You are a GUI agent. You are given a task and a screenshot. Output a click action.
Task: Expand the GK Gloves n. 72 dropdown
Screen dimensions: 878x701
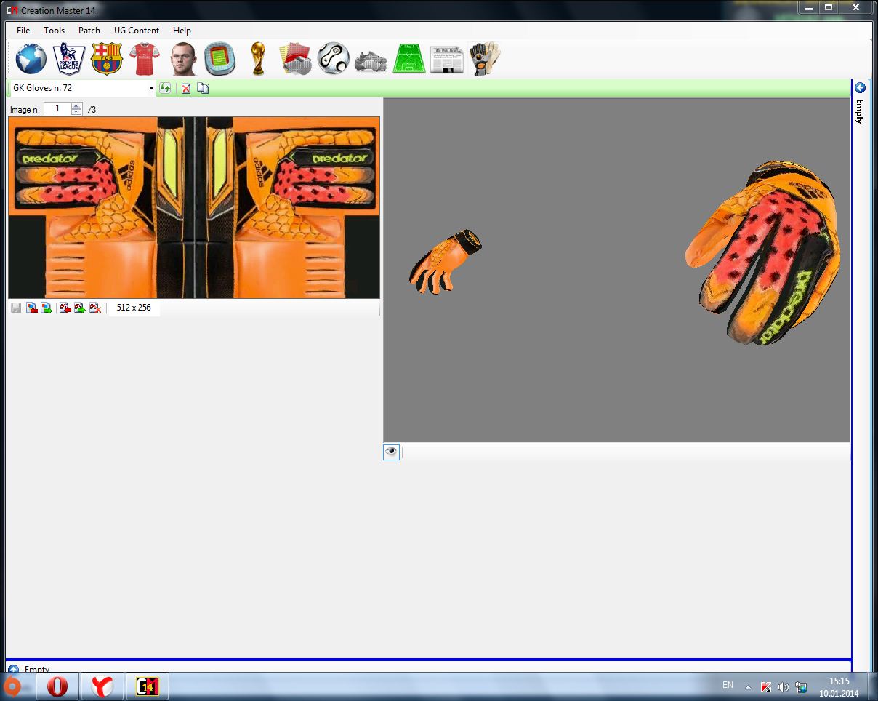(x=151, y=88)
